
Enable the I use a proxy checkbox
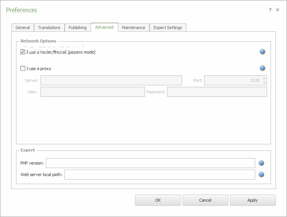[23, 69]
